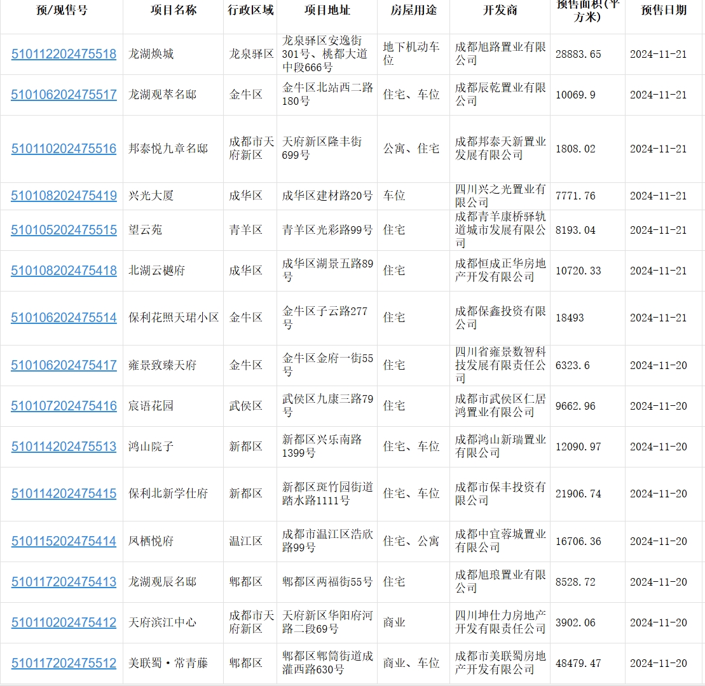Select project name 邦泰悦九章名邸
Screen dimensions: 705x686
(168, 149)
